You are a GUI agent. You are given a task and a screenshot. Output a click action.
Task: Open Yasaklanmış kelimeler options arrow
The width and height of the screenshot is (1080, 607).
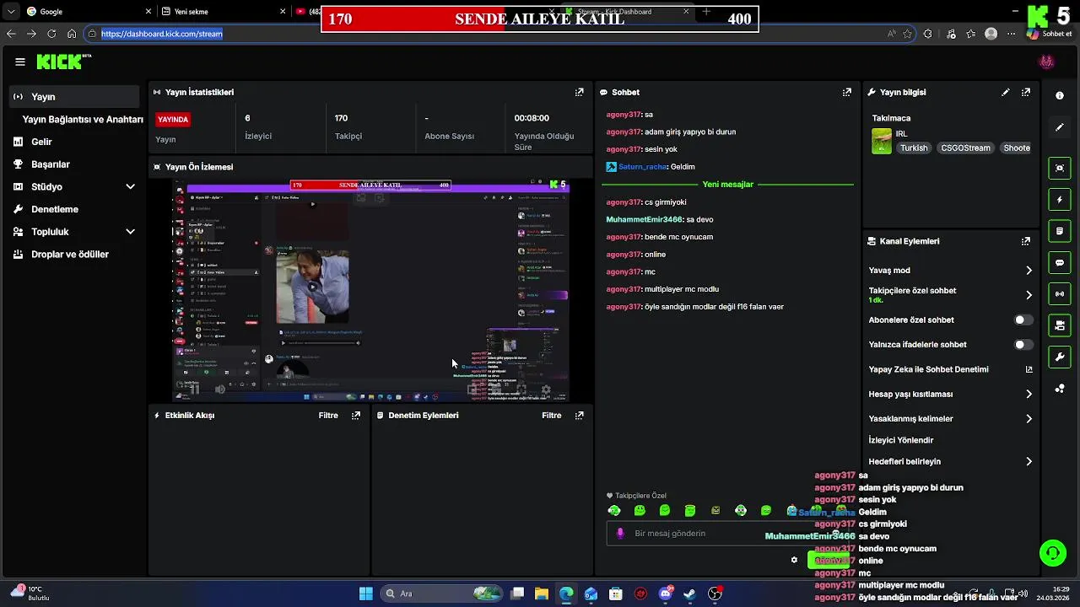(1029, 418)
